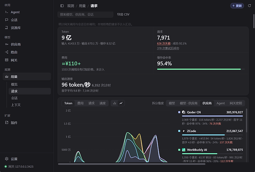Switch chart to line view icon

pos(121,103)
